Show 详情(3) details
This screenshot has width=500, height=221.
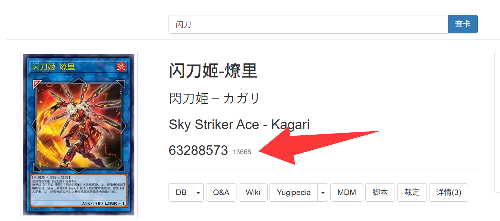(448, 192)
